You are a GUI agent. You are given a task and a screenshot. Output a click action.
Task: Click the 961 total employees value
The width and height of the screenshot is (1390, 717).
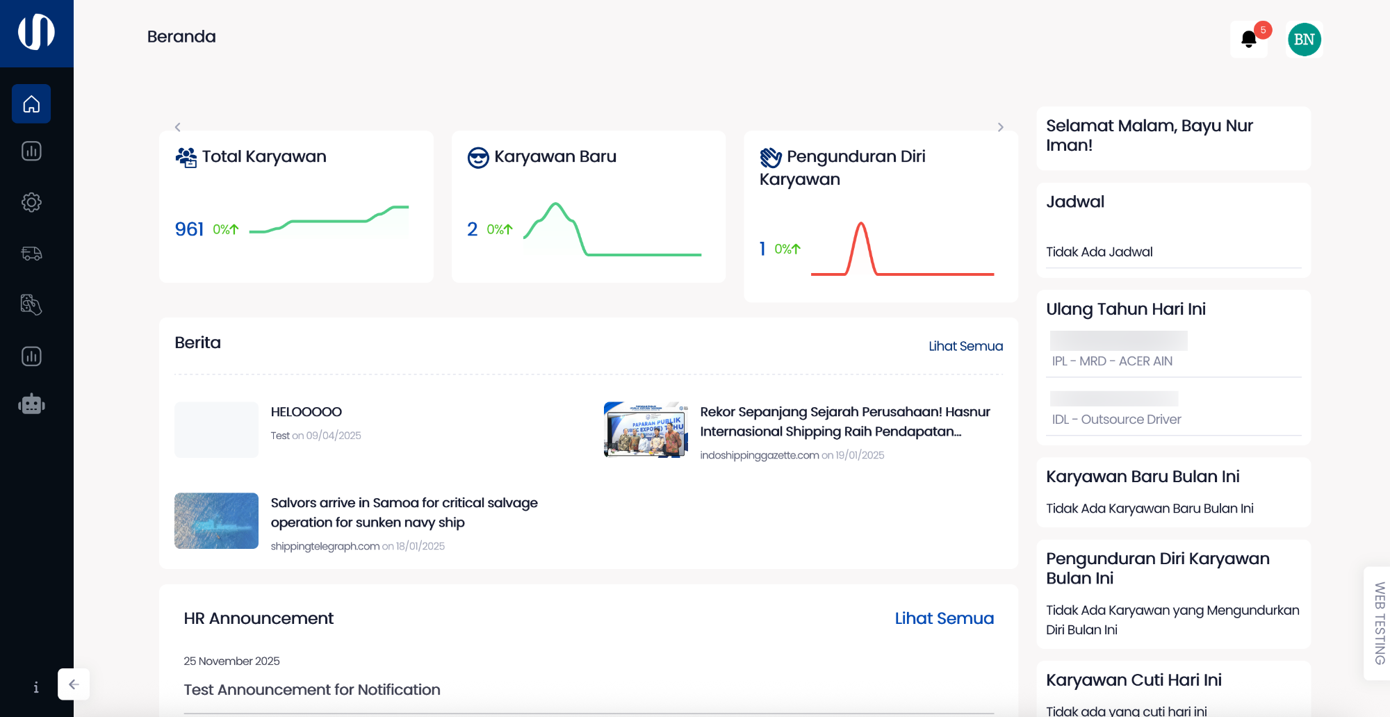[189, 229]
